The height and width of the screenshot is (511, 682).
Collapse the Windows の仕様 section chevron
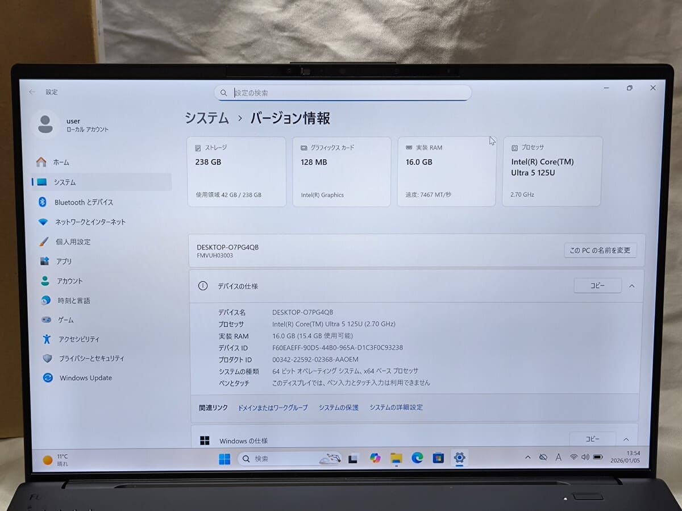click(x=626, y=439)
